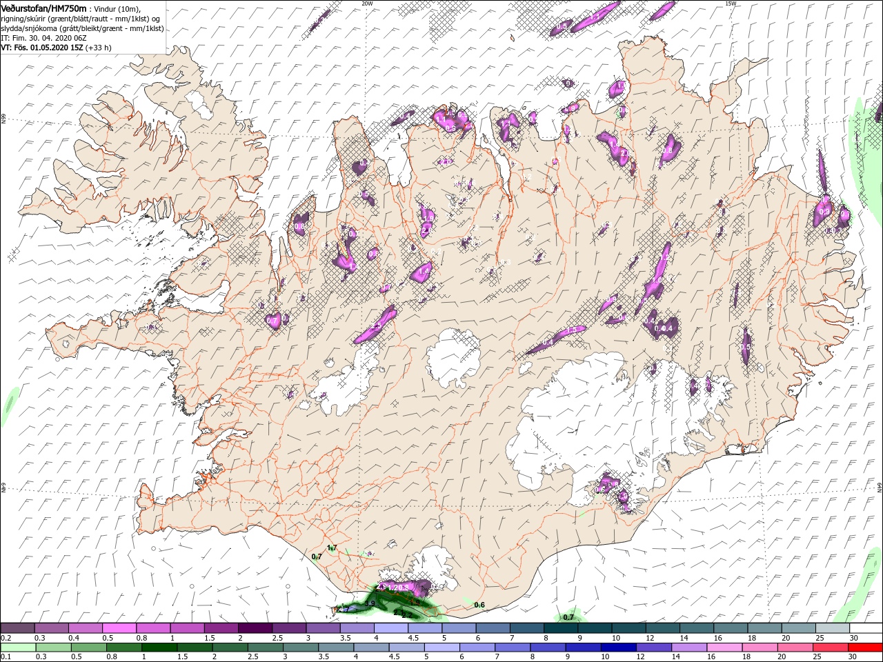The height and width of the screenshot is (662, 883).
Task: Pick the darkest purple 2–2.5 snow scale swatch
Action: [x=255, y=628]
